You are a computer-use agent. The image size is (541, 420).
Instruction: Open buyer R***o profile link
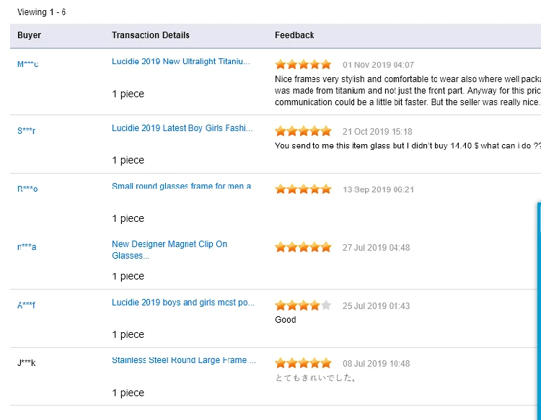click(27, 189)
